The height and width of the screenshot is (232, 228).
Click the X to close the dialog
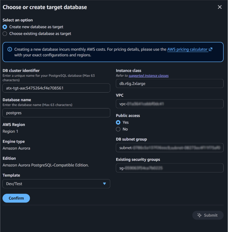[x=220, y=7]
